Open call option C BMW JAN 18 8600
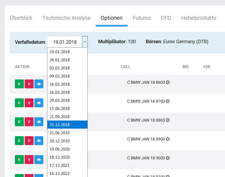The height and width of the screenshot is (177, 225). [146, 82]
